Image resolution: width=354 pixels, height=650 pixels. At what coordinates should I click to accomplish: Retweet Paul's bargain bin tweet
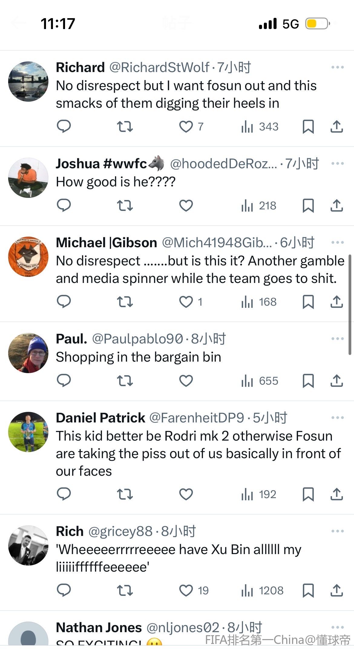point(125,381)
